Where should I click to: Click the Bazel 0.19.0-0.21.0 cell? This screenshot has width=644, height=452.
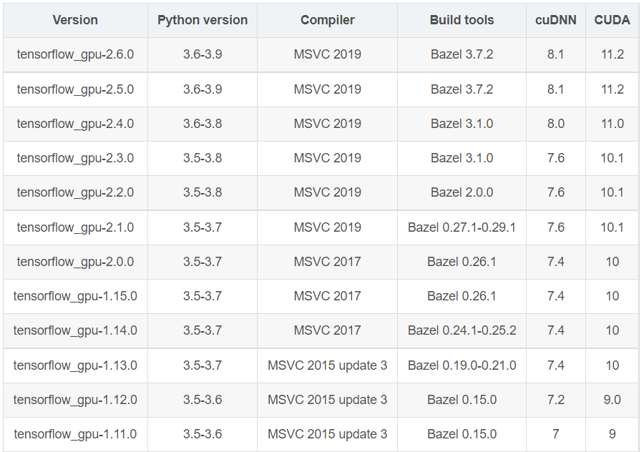[462, 365]
